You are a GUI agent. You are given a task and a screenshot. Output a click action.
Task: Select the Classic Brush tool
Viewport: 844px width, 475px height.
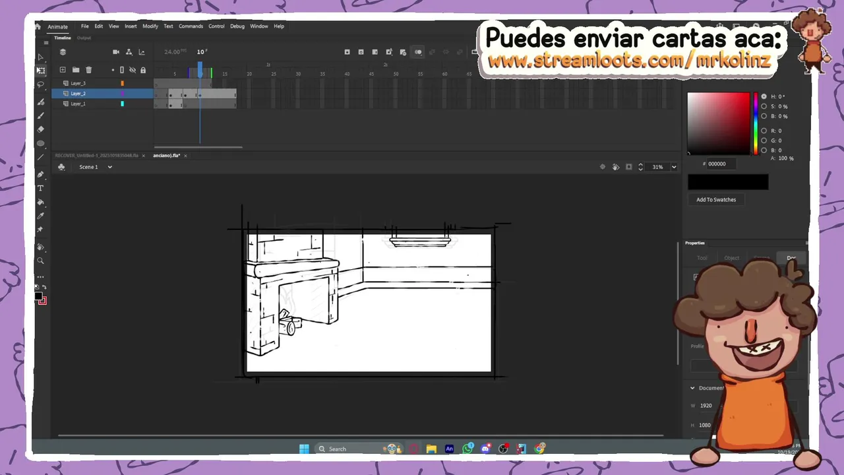point(40,115)
